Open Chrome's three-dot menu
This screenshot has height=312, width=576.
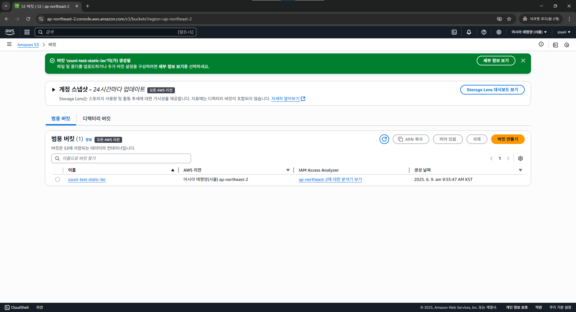click(x=569, y=19)
